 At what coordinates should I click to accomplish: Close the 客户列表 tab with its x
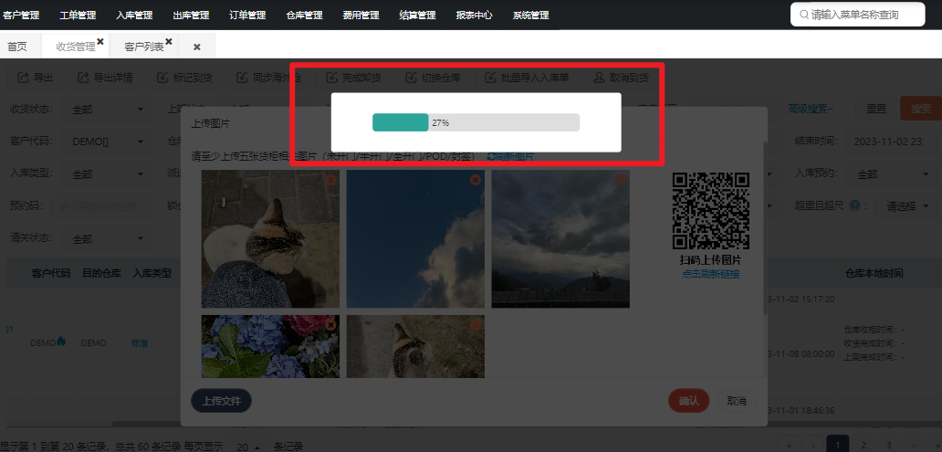(169, 41)
